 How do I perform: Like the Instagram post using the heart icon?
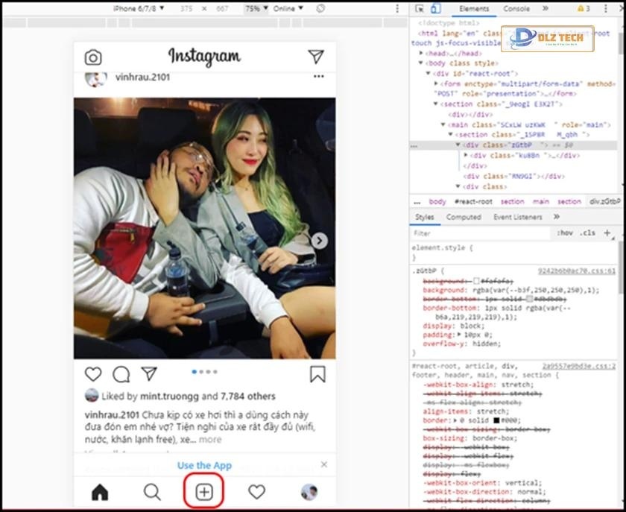[x=92, y=373]
